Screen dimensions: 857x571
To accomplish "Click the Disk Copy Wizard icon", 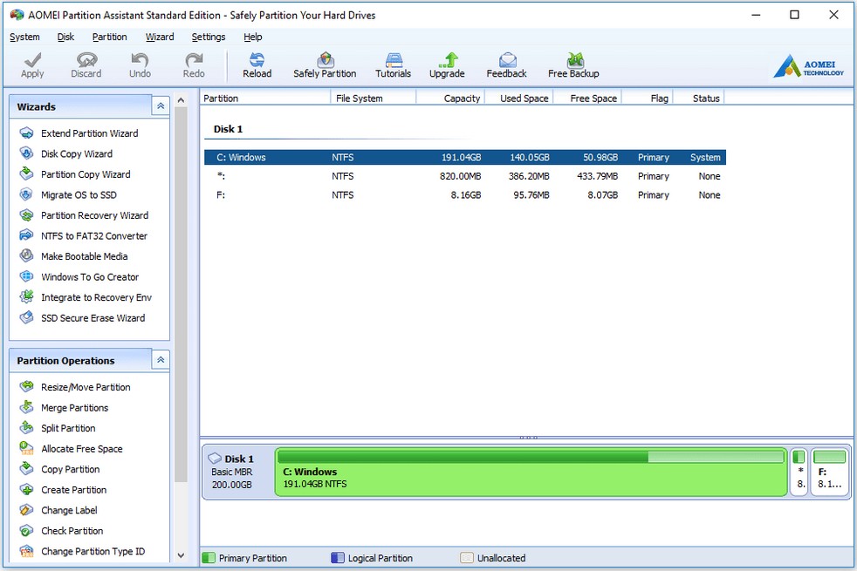I will (x=26, y=153).
